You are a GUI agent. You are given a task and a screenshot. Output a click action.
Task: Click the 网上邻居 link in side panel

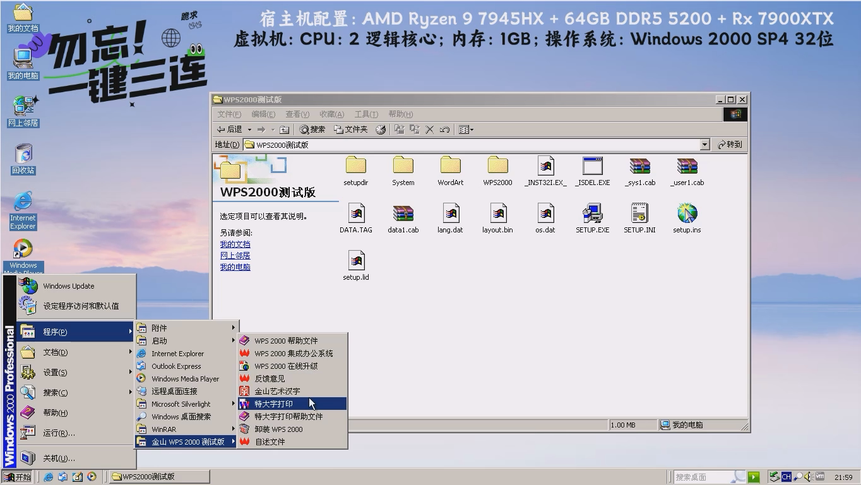(x=235, y=256)
